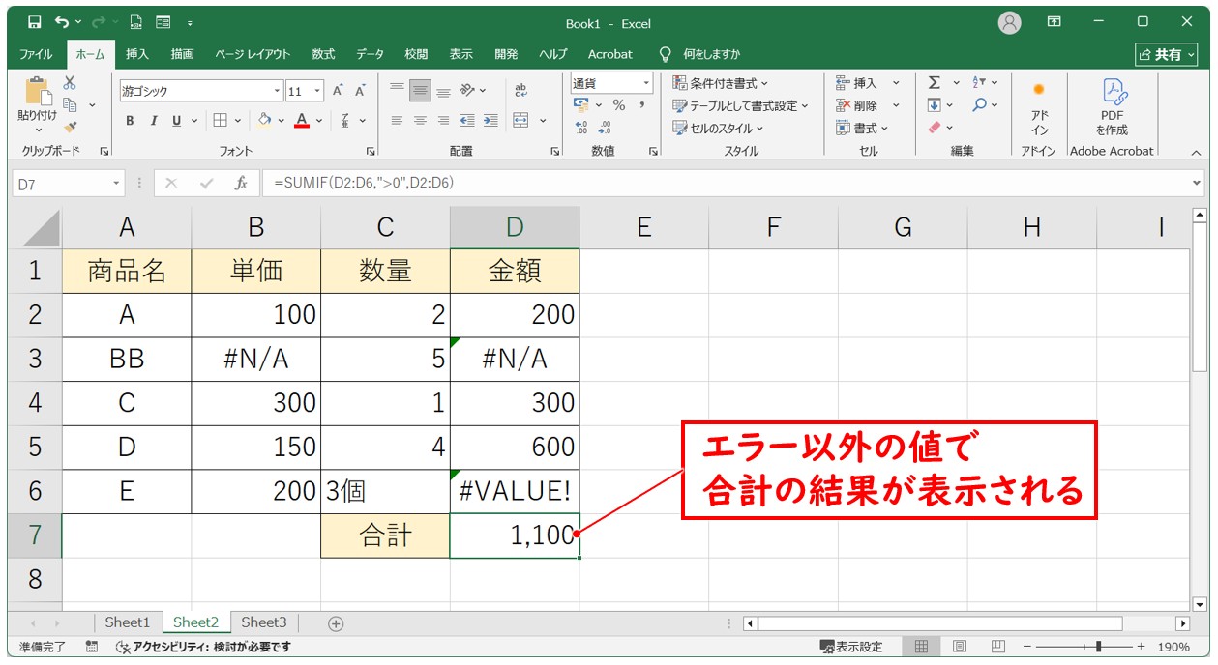This screenshot has height=665, width=1218.
Task: Toggle italic formatting
Action: tap(153, 121)
